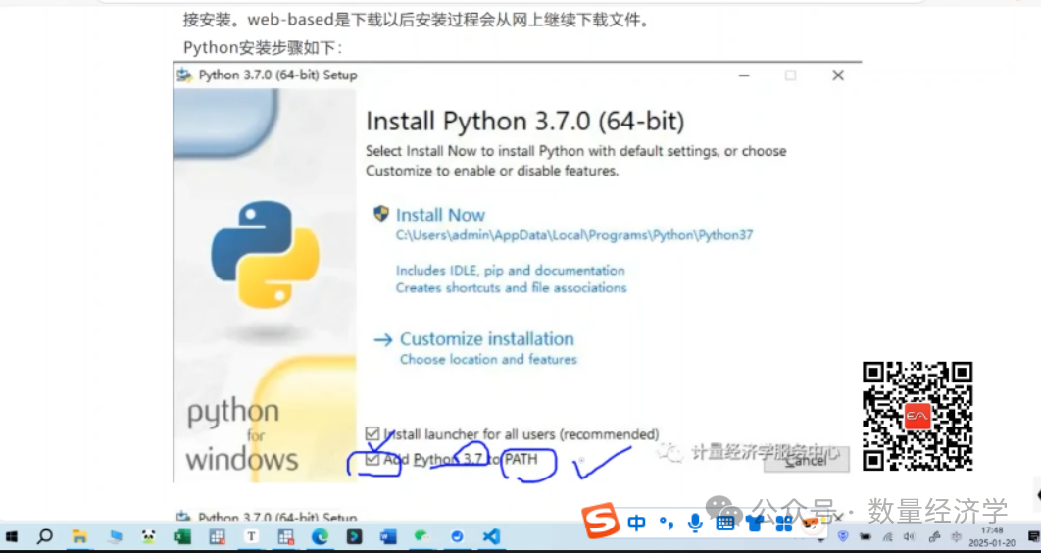The width and height of the screenshot is (1041, 553).
Task: Click the Sogou voice input microphone
Action: [x=695, y=524]
